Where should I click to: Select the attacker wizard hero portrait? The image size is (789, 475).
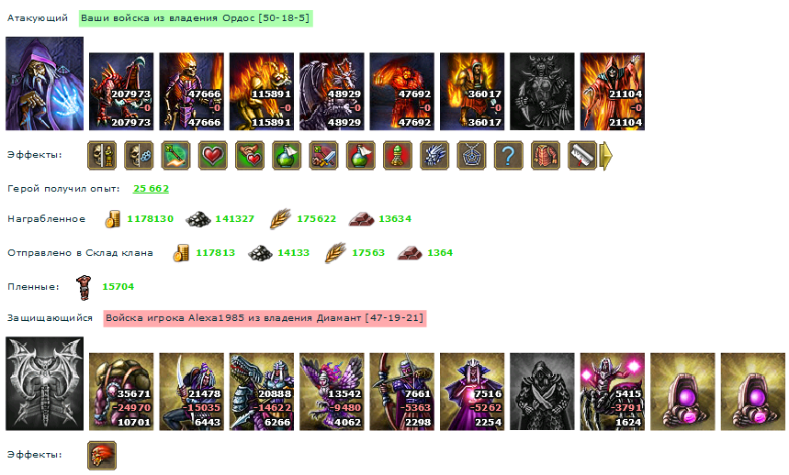[x=45, y=83]
